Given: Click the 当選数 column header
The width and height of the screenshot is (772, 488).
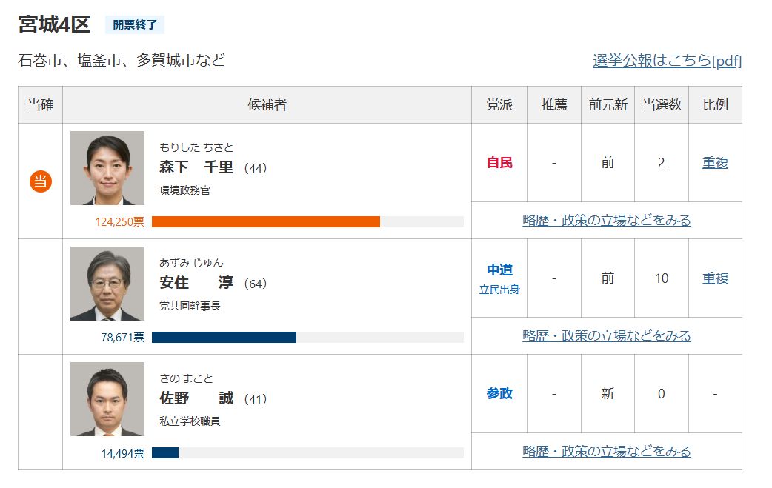Looking at the screenshot, I should tap(661, 105).
